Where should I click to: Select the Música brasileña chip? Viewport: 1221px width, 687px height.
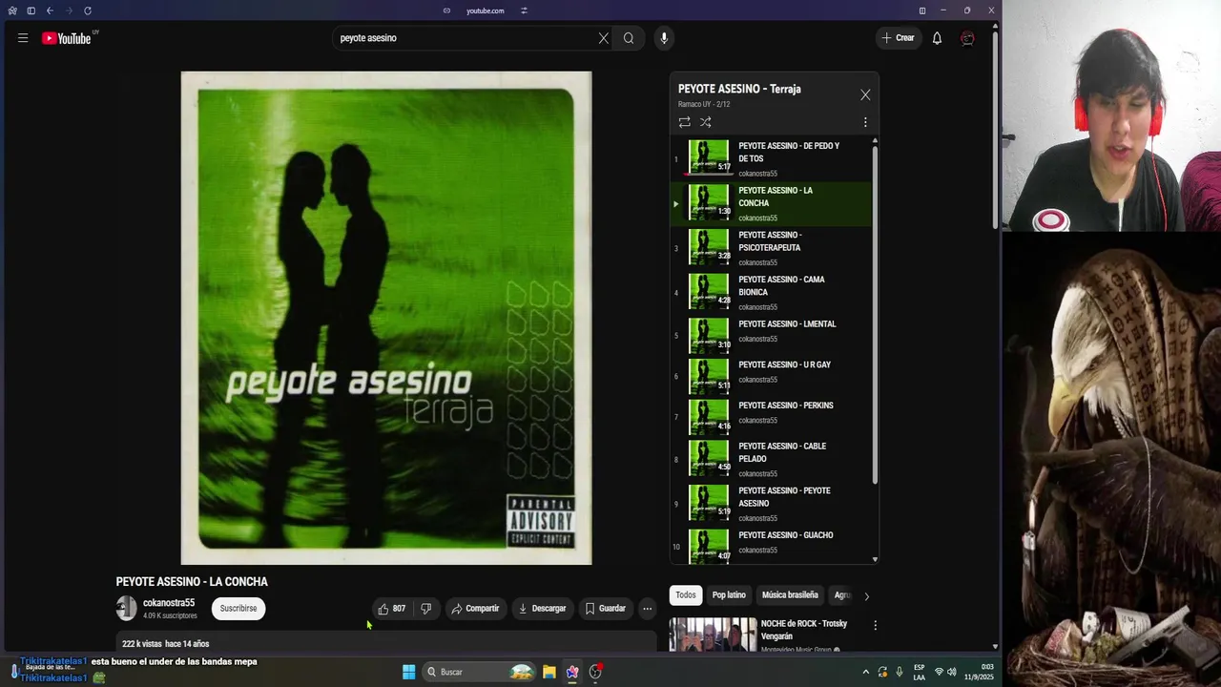790,595
